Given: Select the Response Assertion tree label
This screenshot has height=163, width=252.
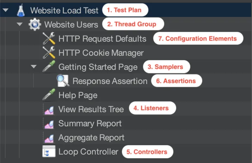Looking at the screenshot, I should (110, 81).
